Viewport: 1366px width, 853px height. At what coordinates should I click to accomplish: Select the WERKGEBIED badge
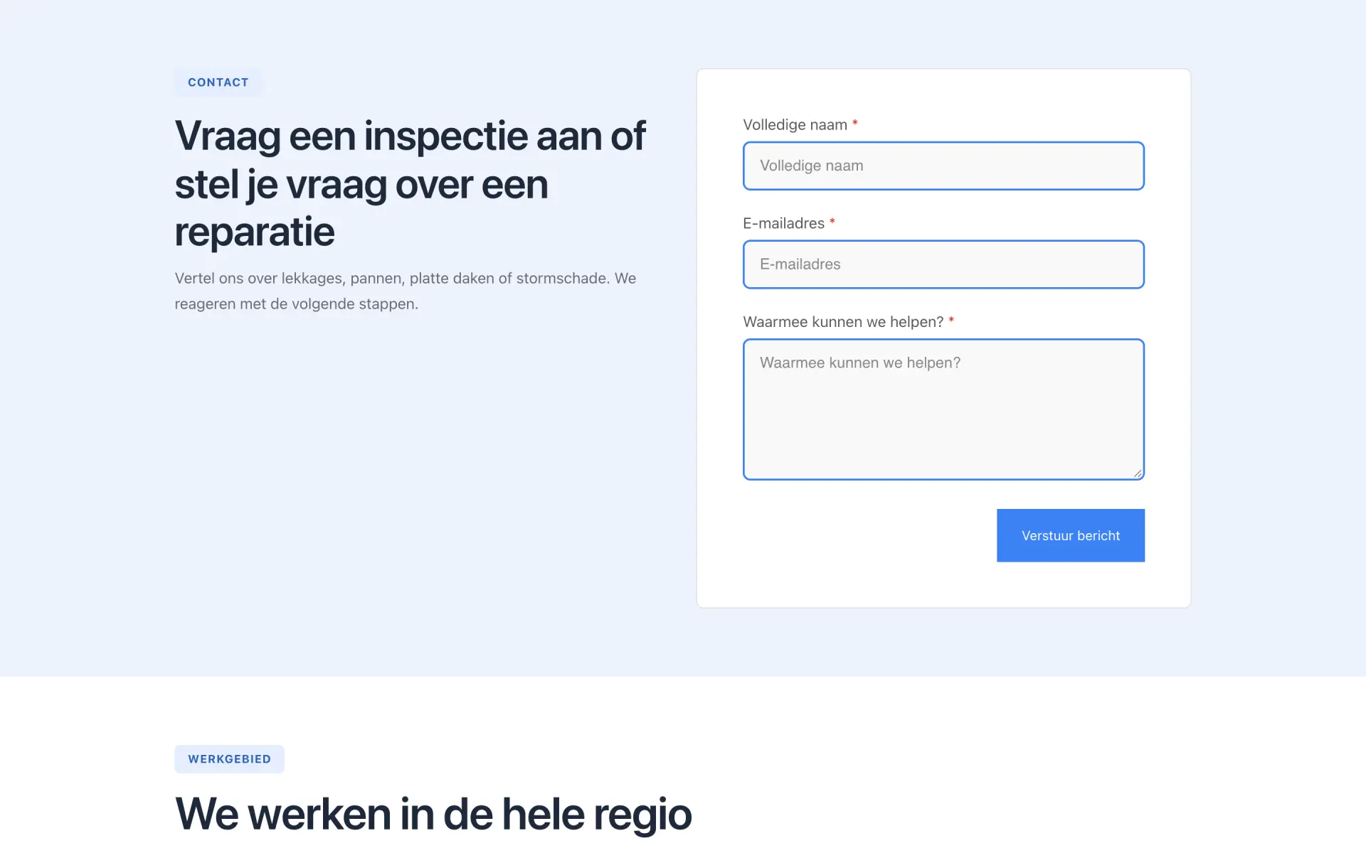click(x=229, y=759)
